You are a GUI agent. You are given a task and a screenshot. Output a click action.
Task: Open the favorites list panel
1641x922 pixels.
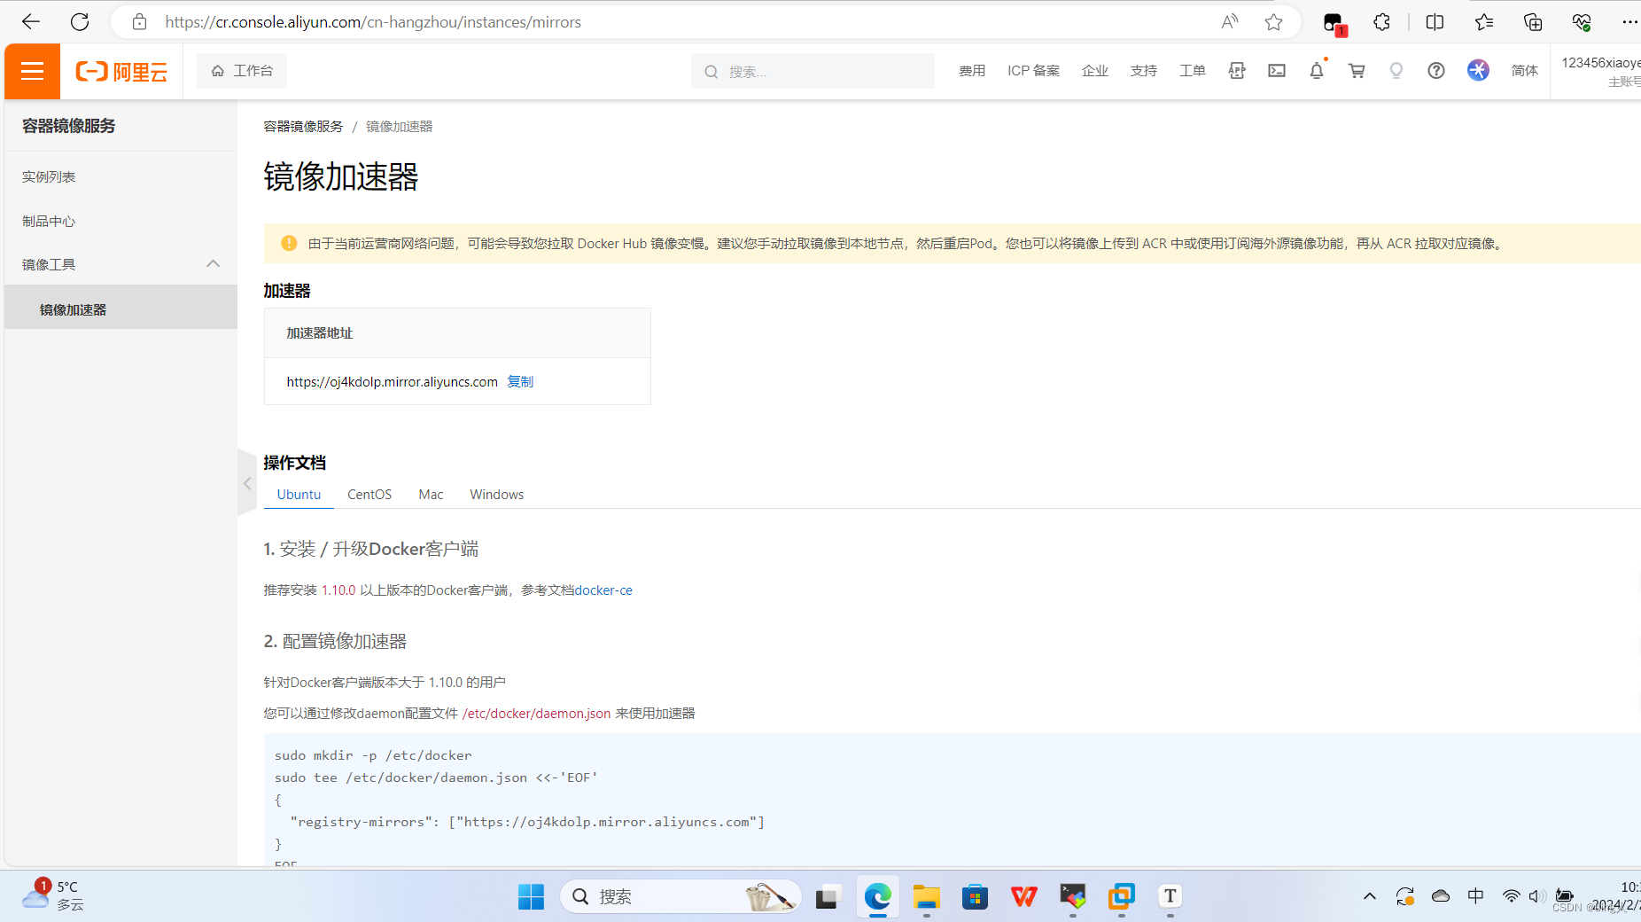tap(1484, 22)
